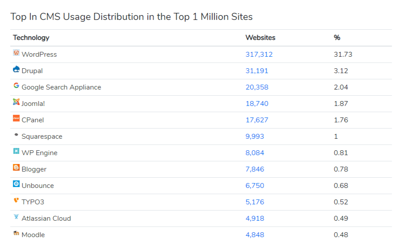Click the CMS Usage Distribution page heading
The height and width of the screenshot is (246, 398).
pos(131,17)
